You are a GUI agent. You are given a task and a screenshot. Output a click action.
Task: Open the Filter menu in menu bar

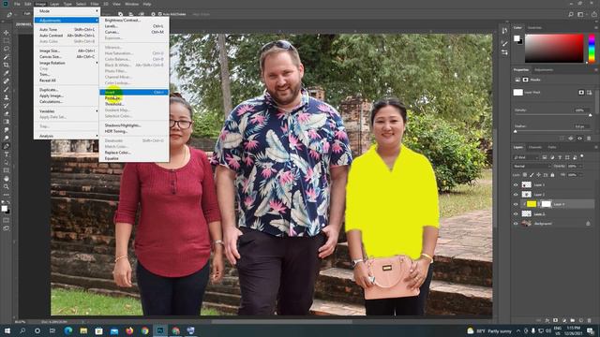click(x=94, y=4)
